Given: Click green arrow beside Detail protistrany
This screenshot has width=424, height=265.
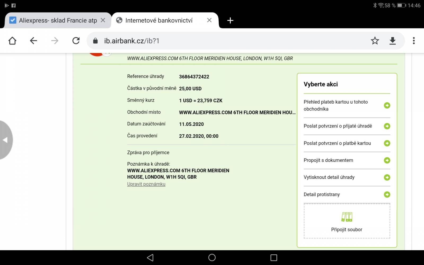Looking at the screenshot, I should [x=387, y=195].
